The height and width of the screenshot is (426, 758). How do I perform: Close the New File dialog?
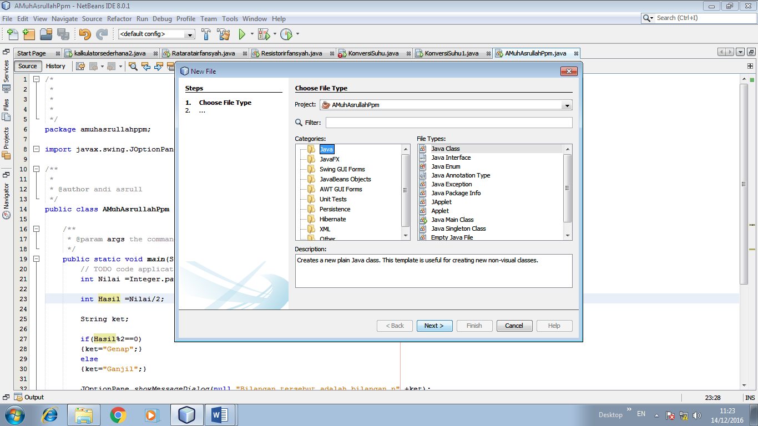(569, 71)
